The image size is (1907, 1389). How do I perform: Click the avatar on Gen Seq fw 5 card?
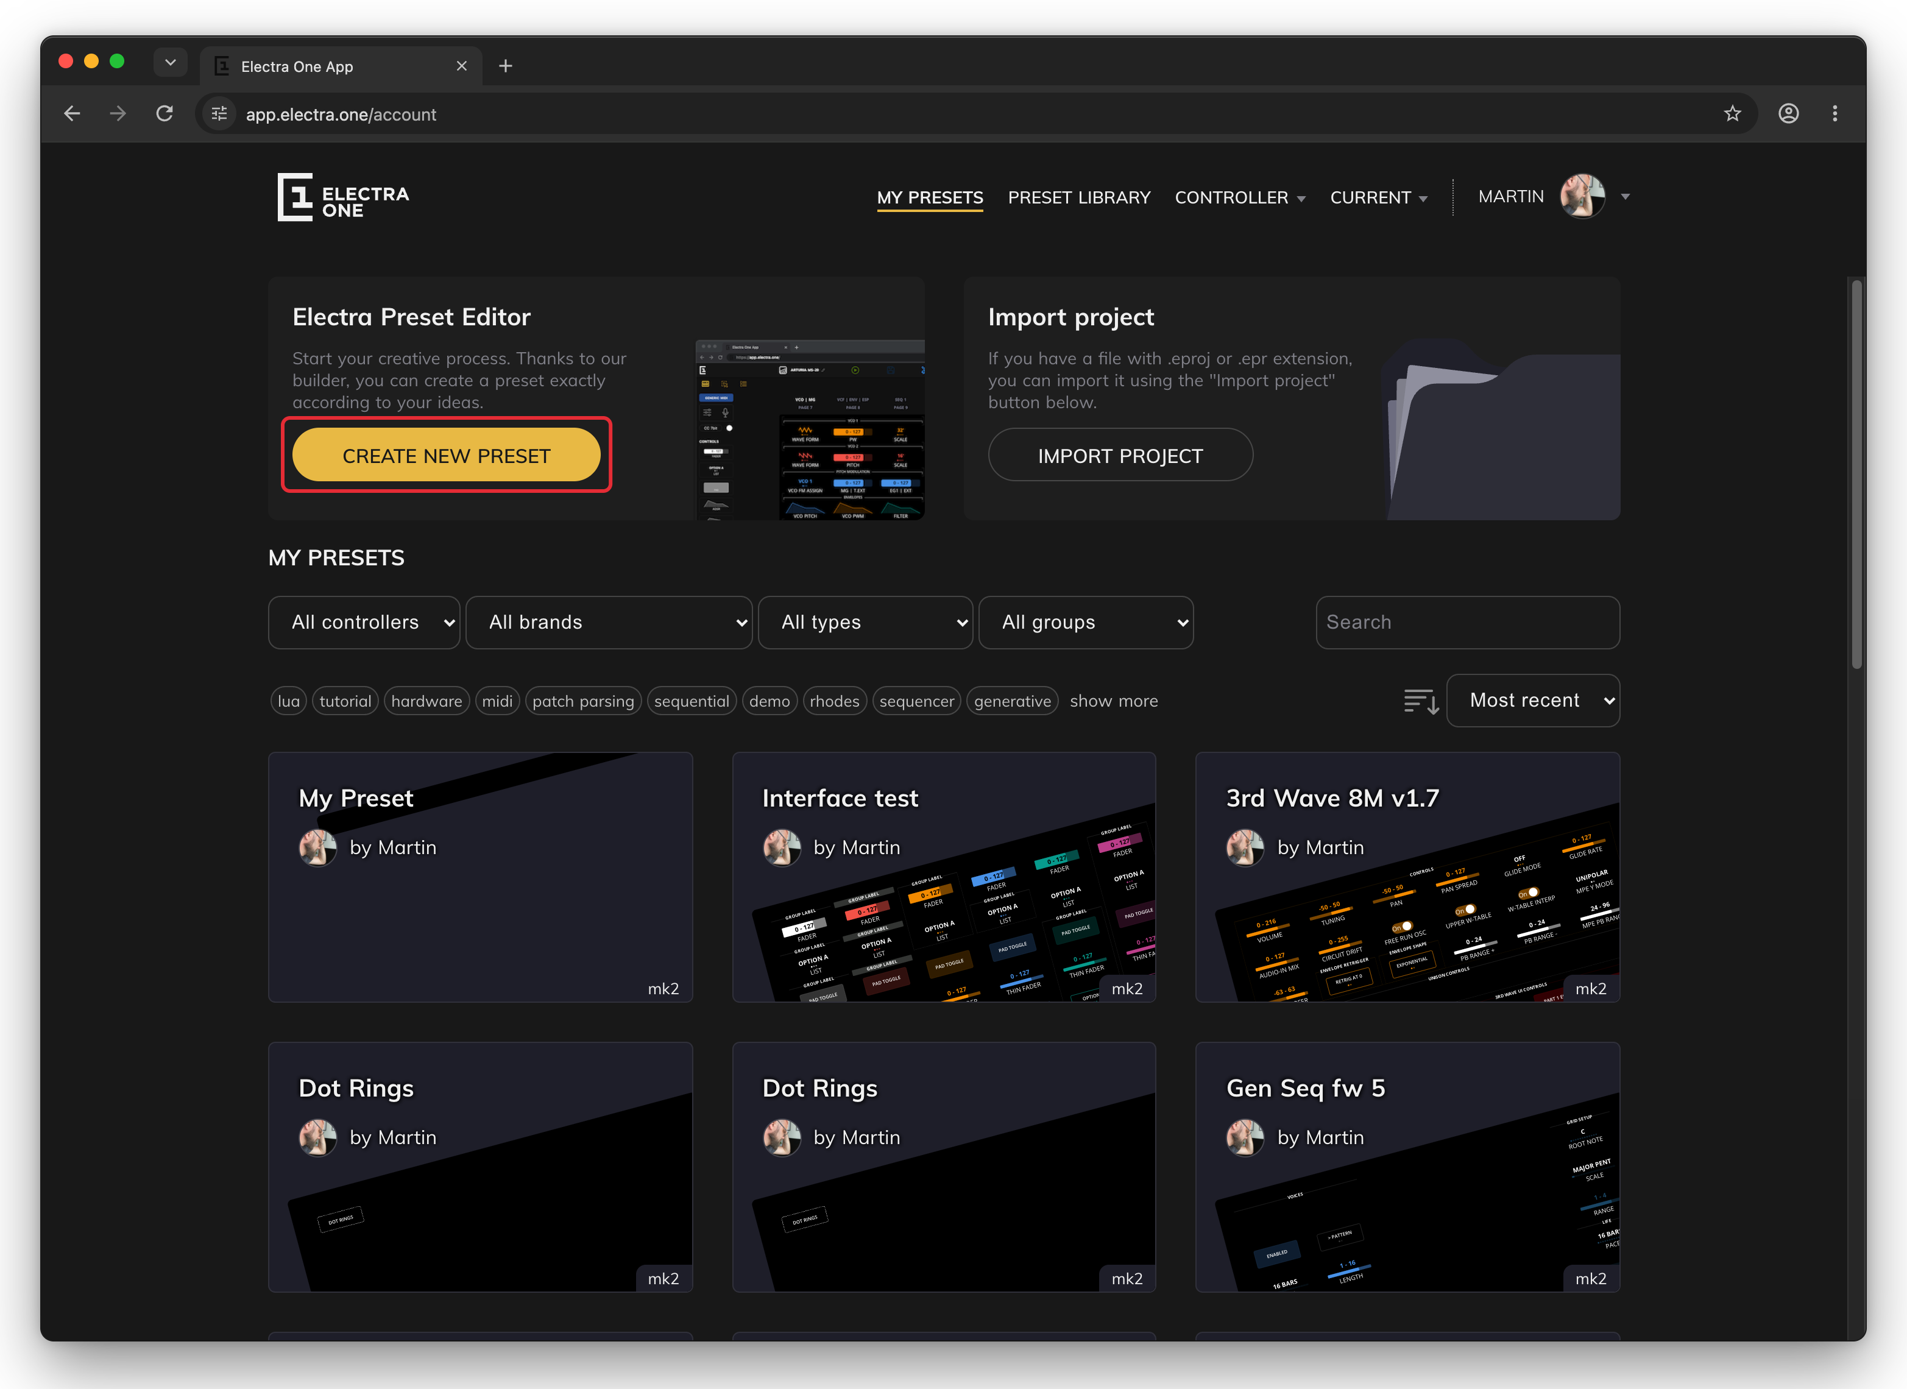1245,1137
